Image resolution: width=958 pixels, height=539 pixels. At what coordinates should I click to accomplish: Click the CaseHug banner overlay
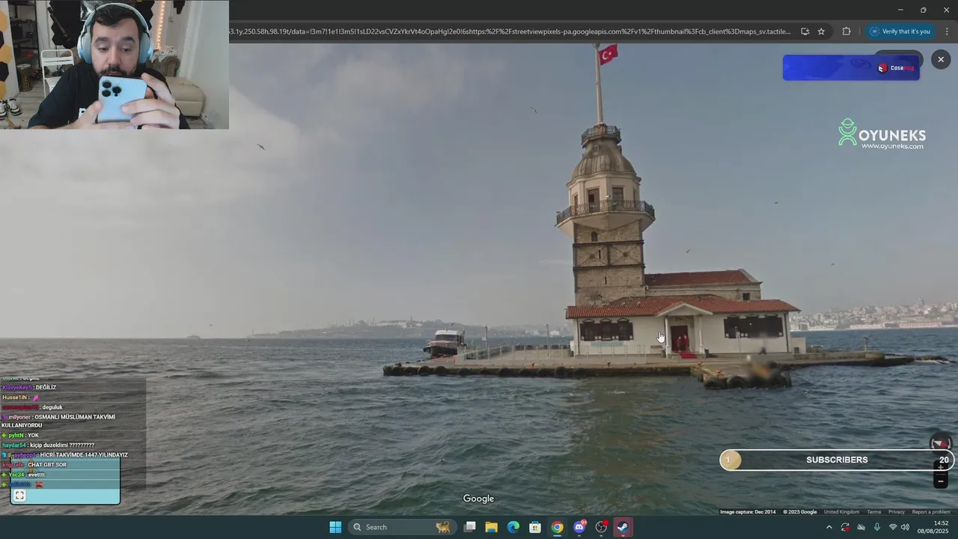coord(851,67)
